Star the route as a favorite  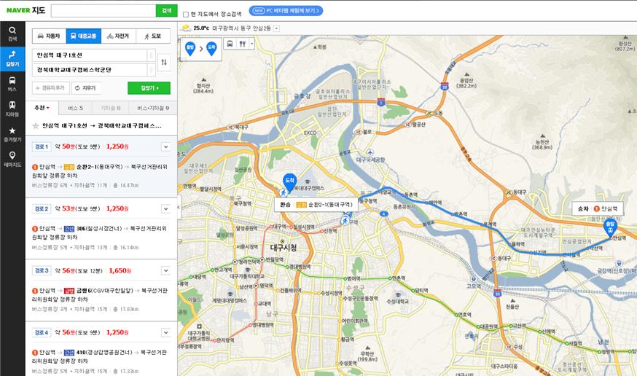click(x=35, y=125)
